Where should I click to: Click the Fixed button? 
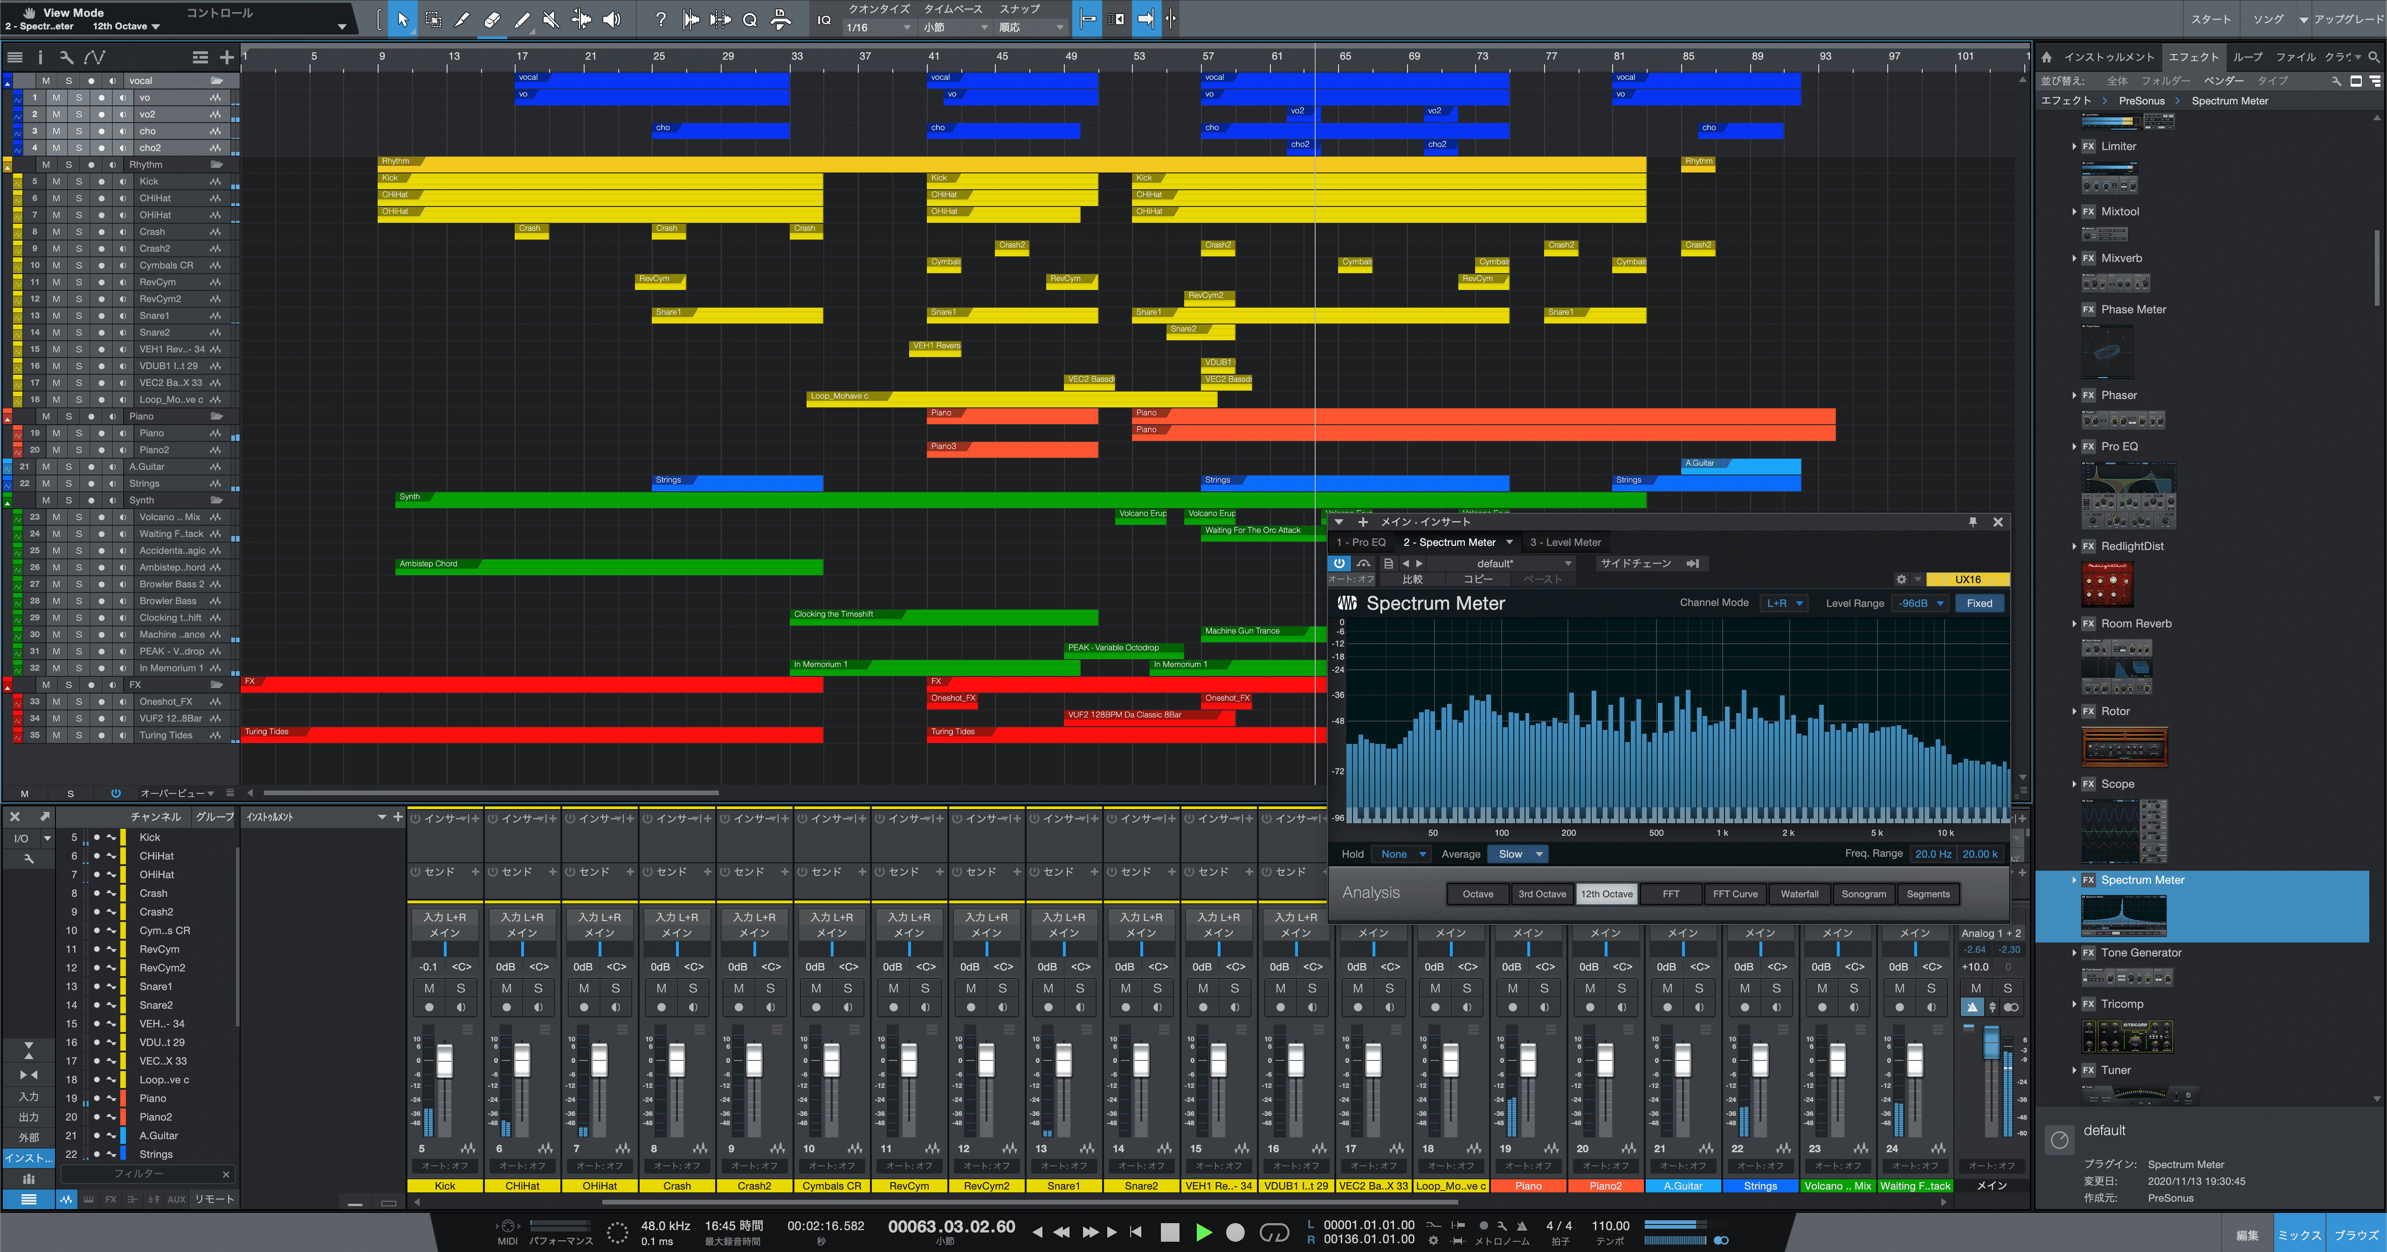click(1979, 603)
